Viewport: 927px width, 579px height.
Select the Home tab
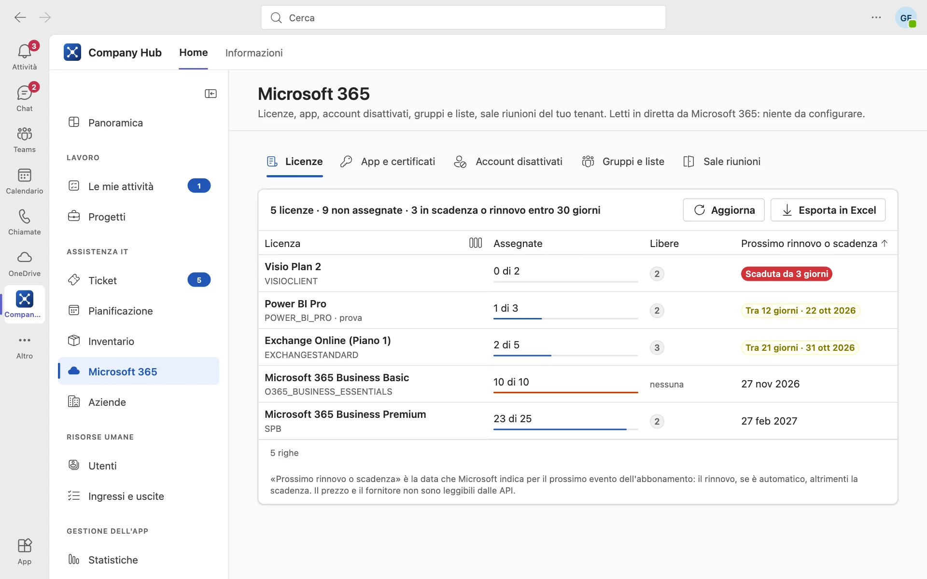pyautogui.click(x=194, y=52)
